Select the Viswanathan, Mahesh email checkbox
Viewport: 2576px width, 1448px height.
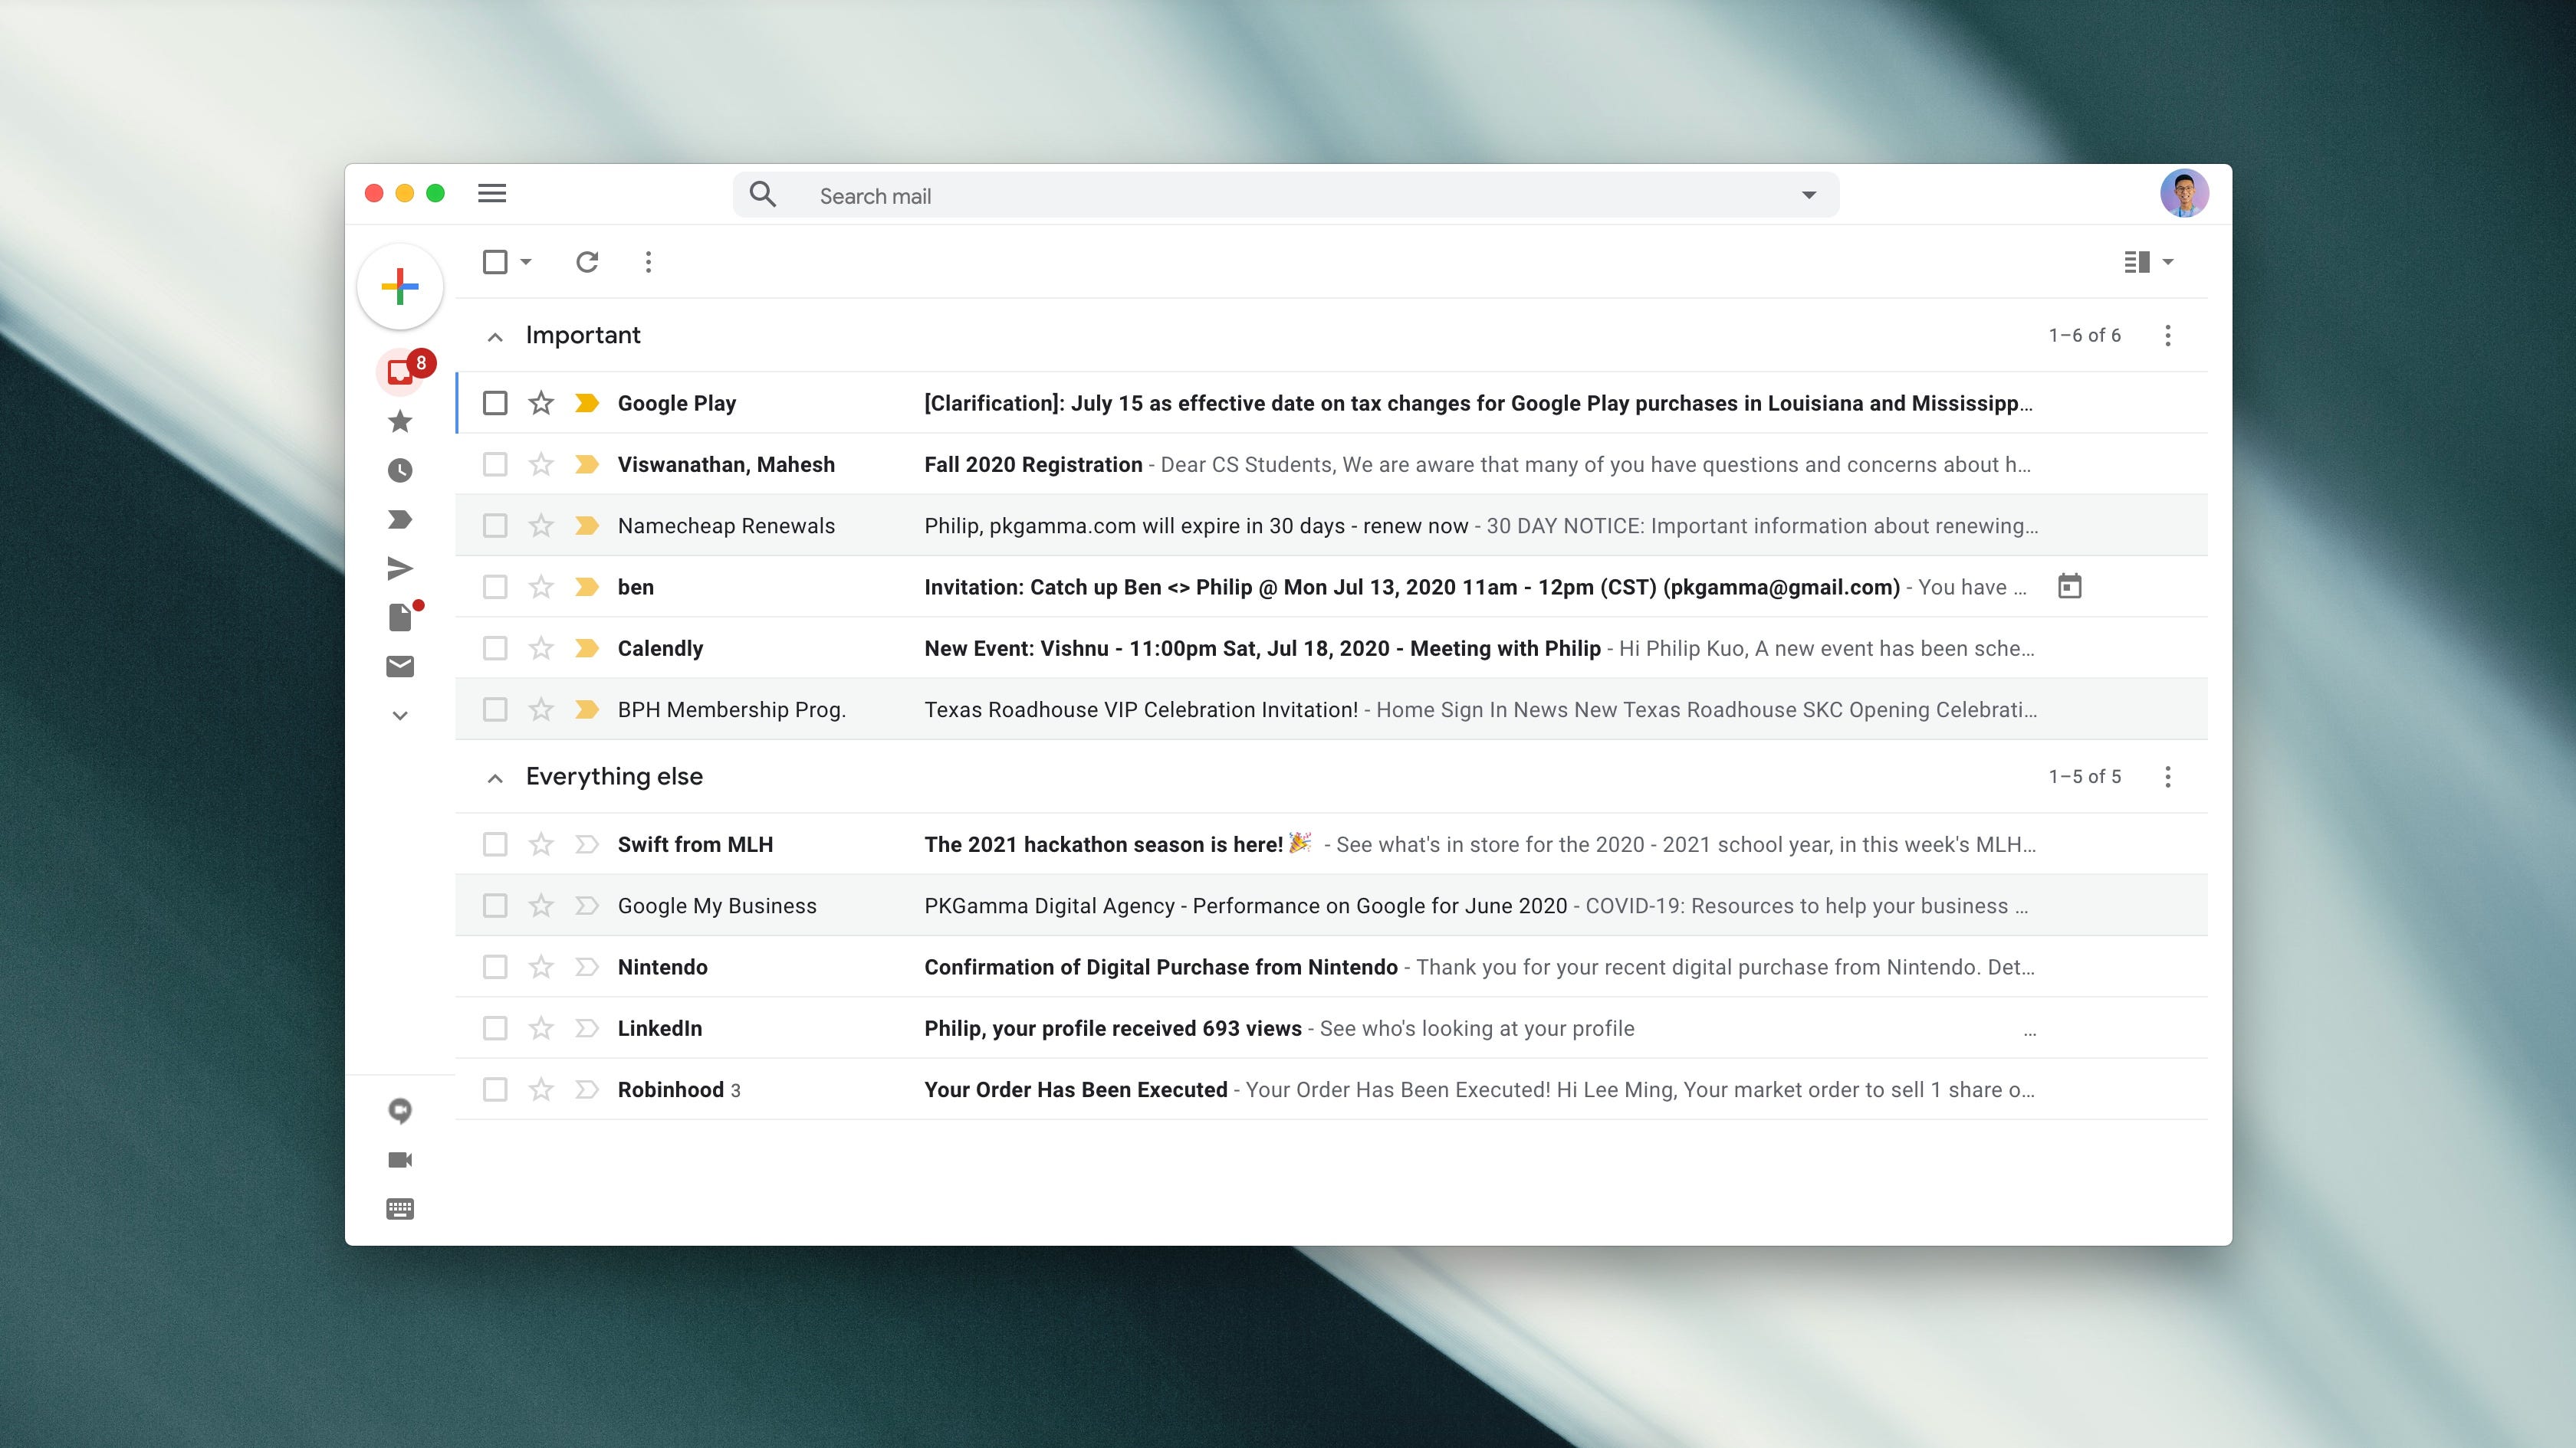click(495, 465)
